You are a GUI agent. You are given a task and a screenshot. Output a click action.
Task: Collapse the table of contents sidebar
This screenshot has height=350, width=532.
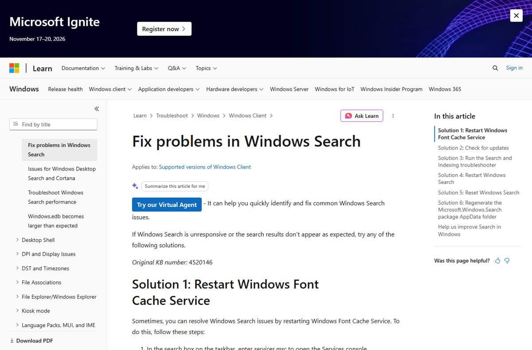click(x=97, y=109)
